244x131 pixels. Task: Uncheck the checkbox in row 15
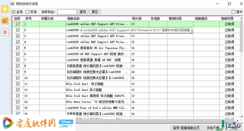click(18, 108)
